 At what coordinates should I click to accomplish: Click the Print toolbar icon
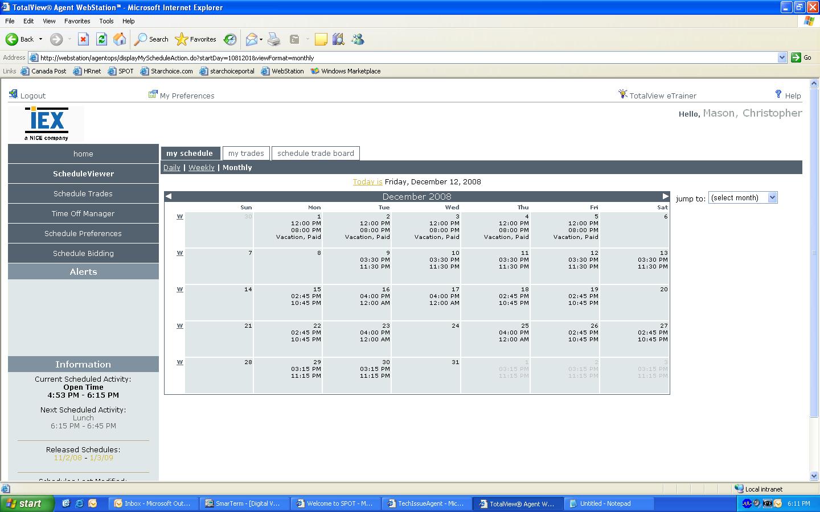[274, 39]
